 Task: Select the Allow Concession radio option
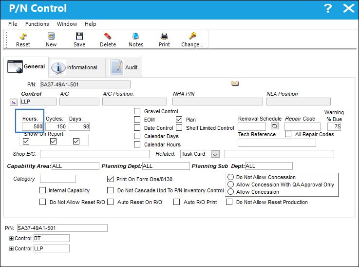230,192
